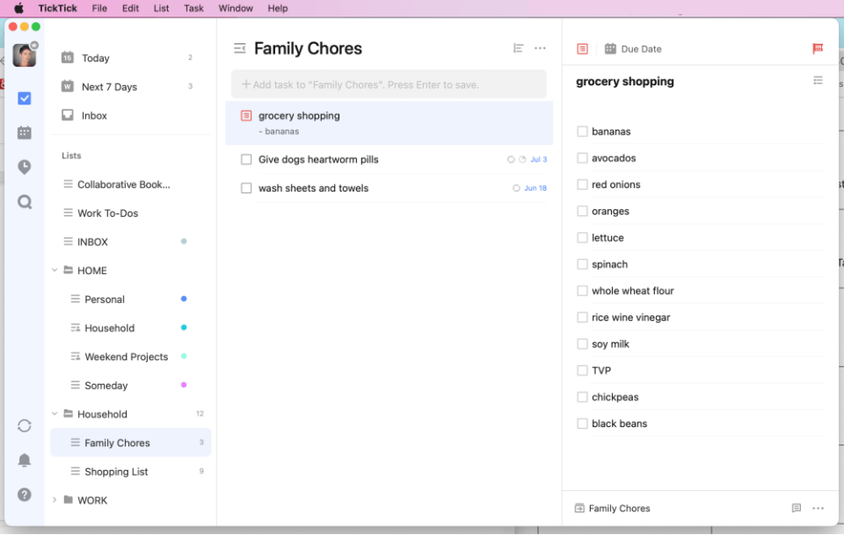Click the reminder icon on wash sheets and towels
This screenshot has height=535, width=844.
coord(516,188)
